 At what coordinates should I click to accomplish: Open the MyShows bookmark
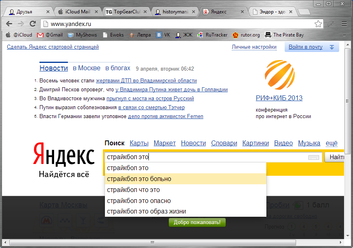tap(83, 35)
